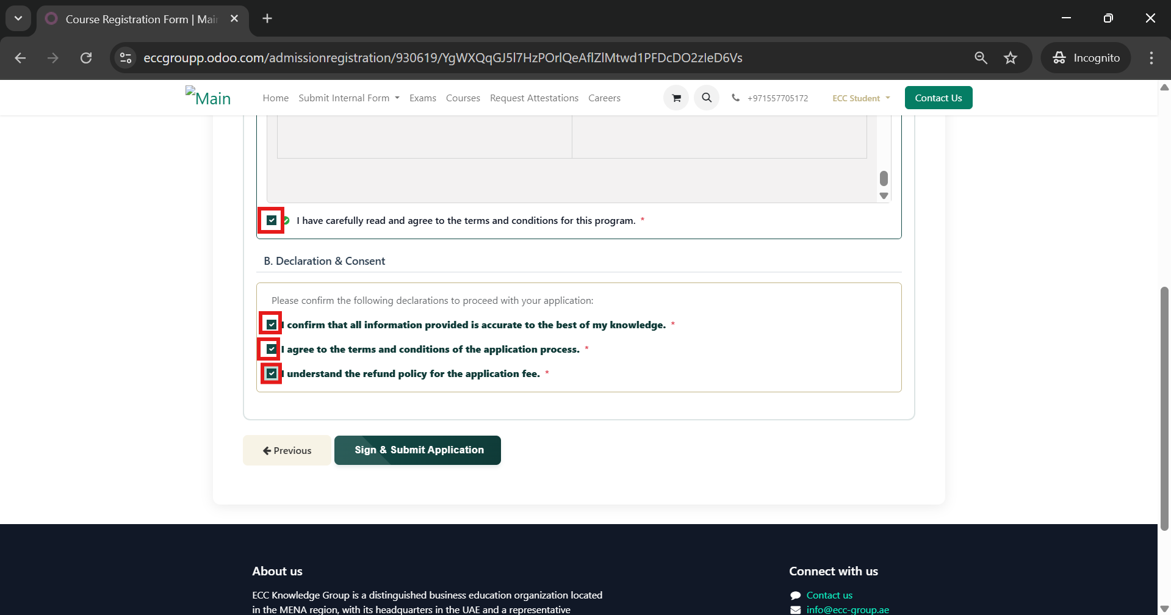This screenshot has height=615, width=1171.
Task: Expand the Submit Internal Form dropdown
Action: coord(348,98)
